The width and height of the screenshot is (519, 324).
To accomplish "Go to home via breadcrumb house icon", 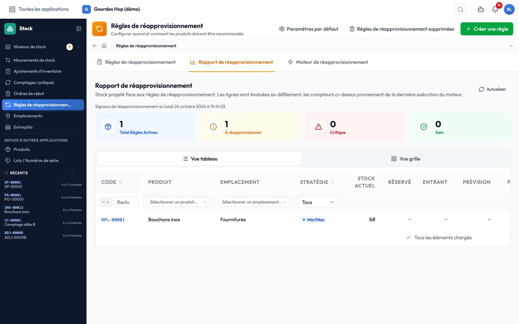I will [x=104, y=46].
